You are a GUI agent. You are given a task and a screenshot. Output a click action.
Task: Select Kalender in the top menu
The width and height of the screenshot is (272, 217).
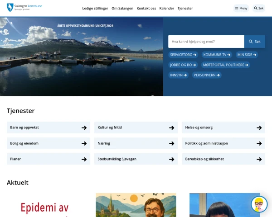(166, 8)
